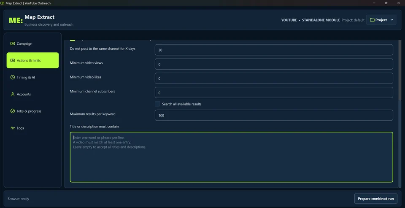Click the Minimum video likes input
Image resolution: width=405 pixels, height=208 pixels.
click(x=274, y=78)
